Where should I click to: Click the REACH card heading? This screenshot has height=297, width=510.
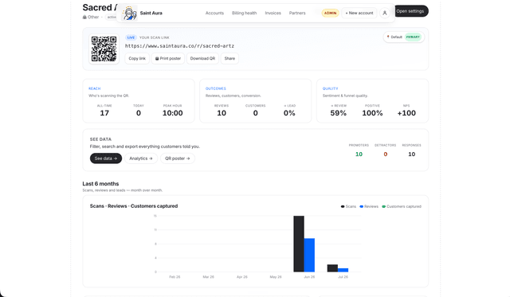pos(94,88)
